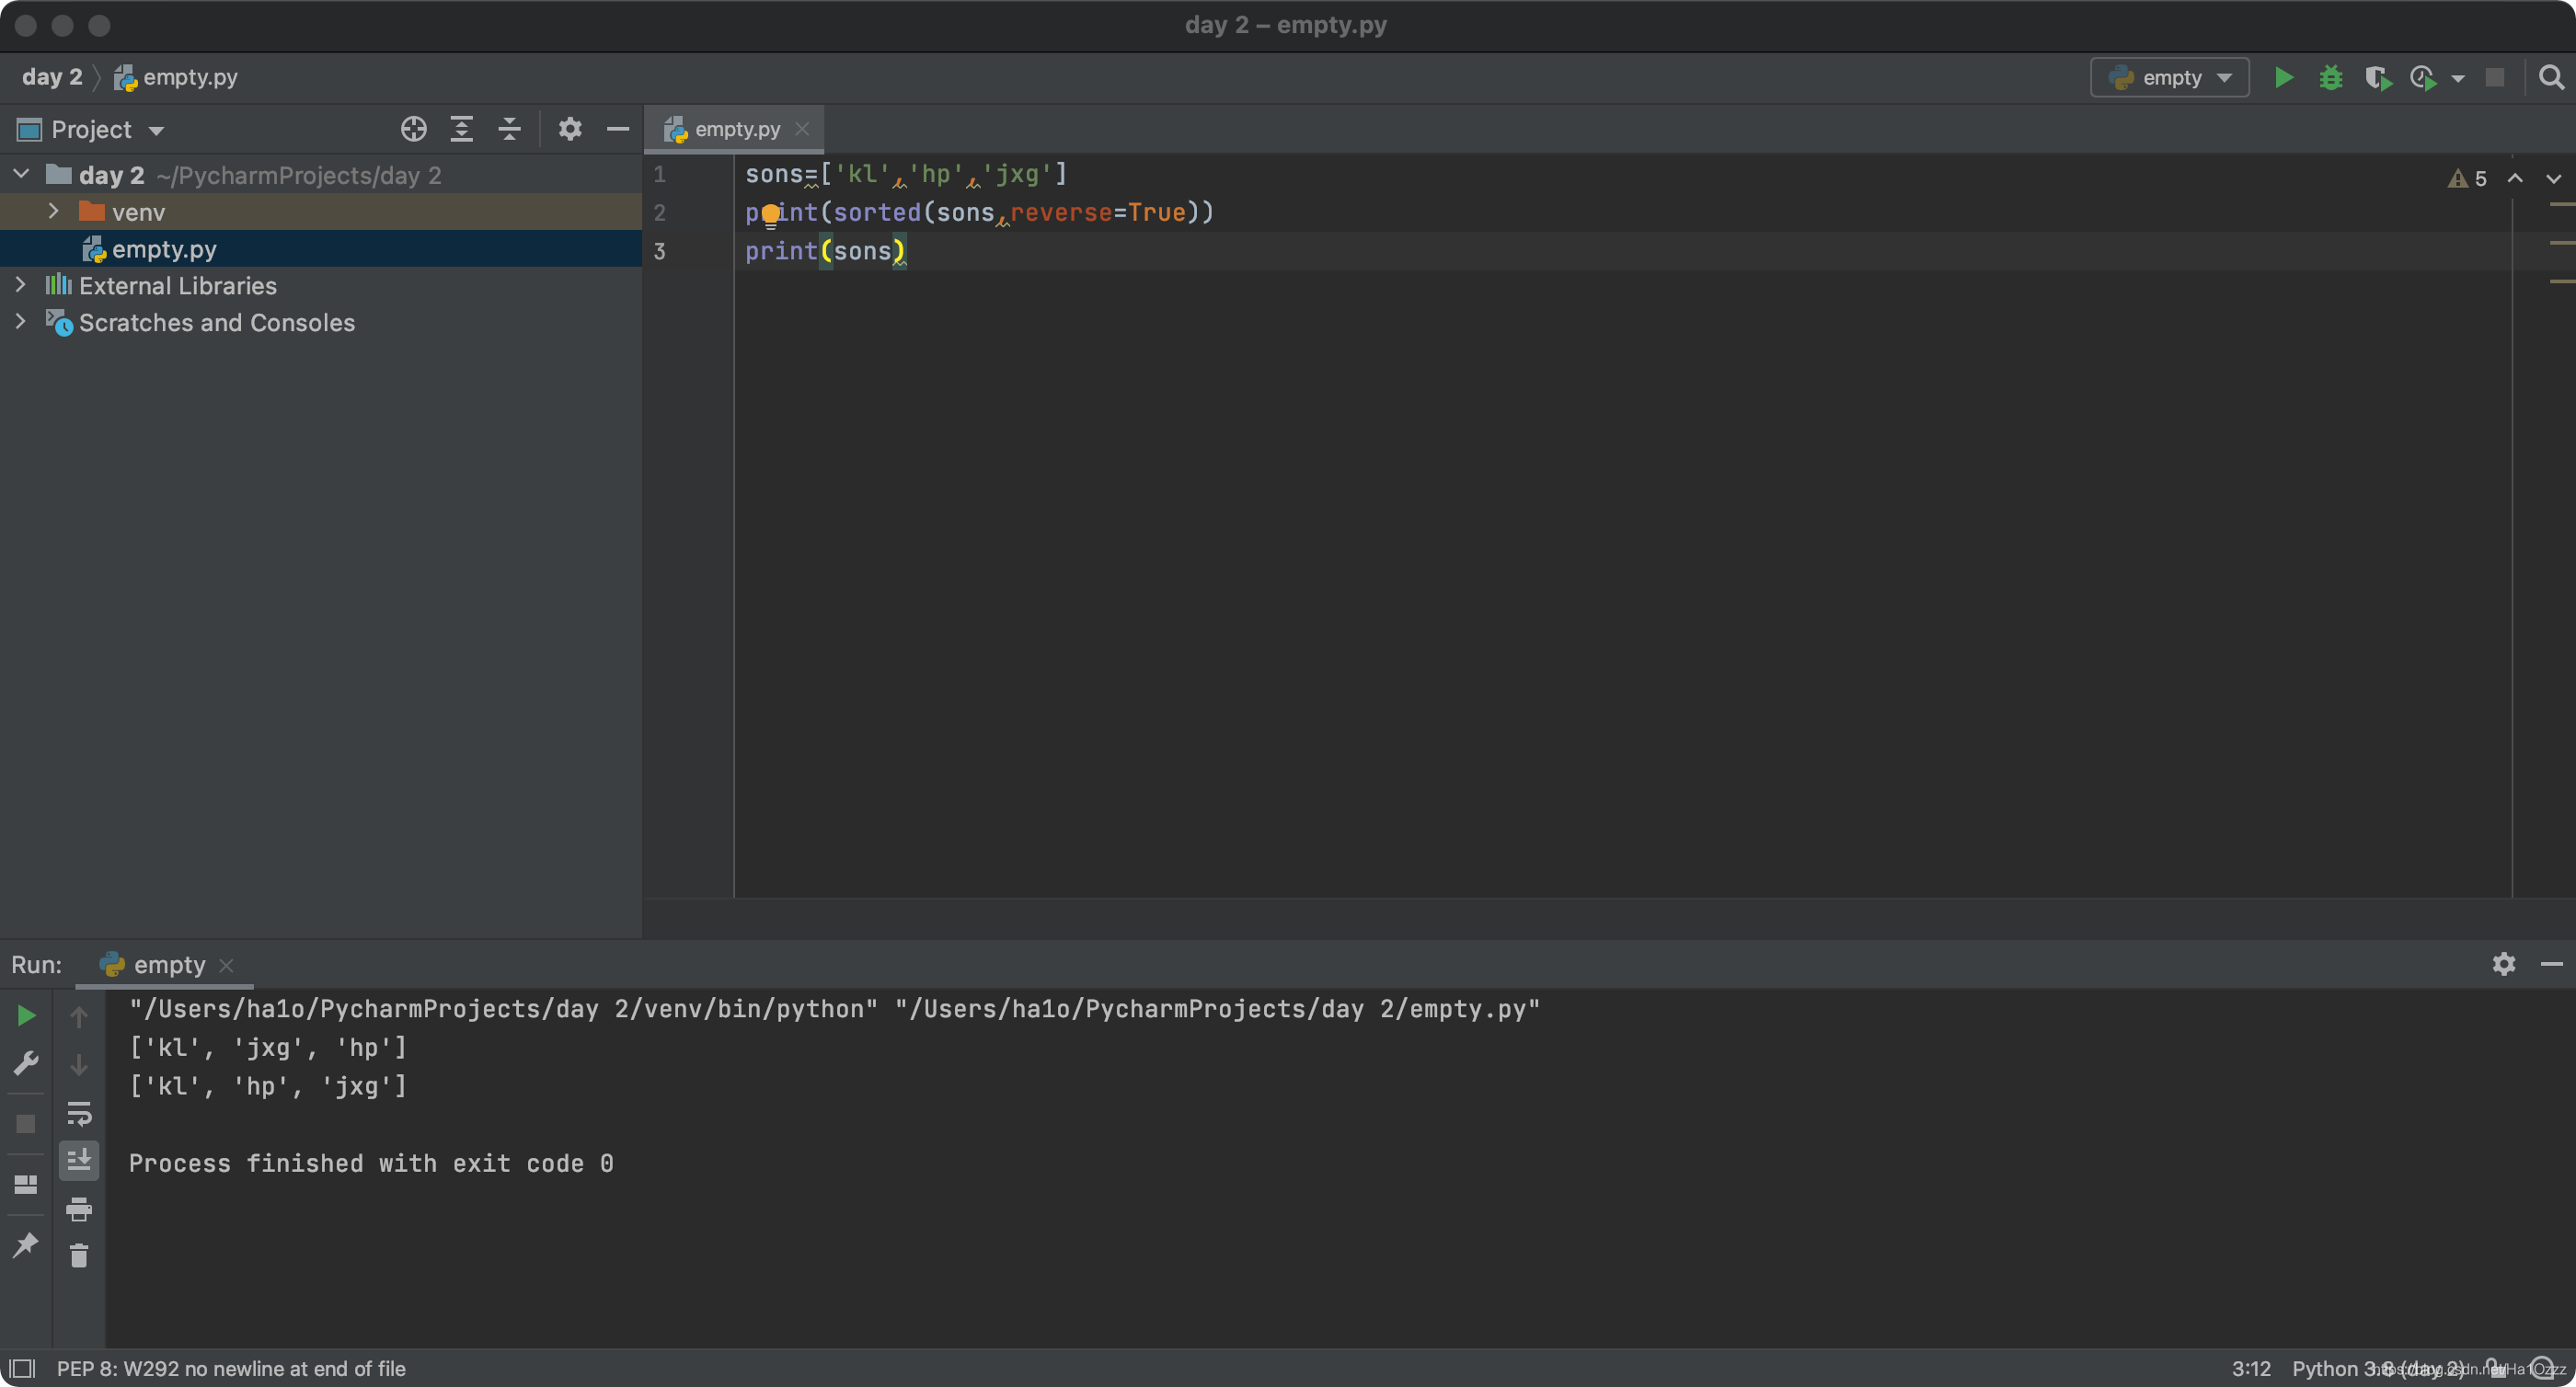Viewport: 2576px width, 1387px height.
Task: Expand the venv folder
Action: 54,212
